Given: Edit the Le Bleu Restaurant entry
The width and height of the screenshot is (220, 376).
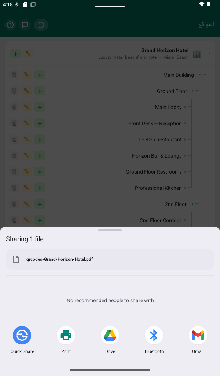Looking at the screenshot, I should (x=27, y=140).
